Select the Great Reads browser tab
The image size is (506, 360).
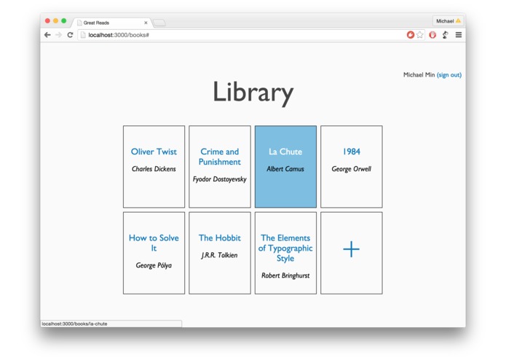[x=112, y=23]
